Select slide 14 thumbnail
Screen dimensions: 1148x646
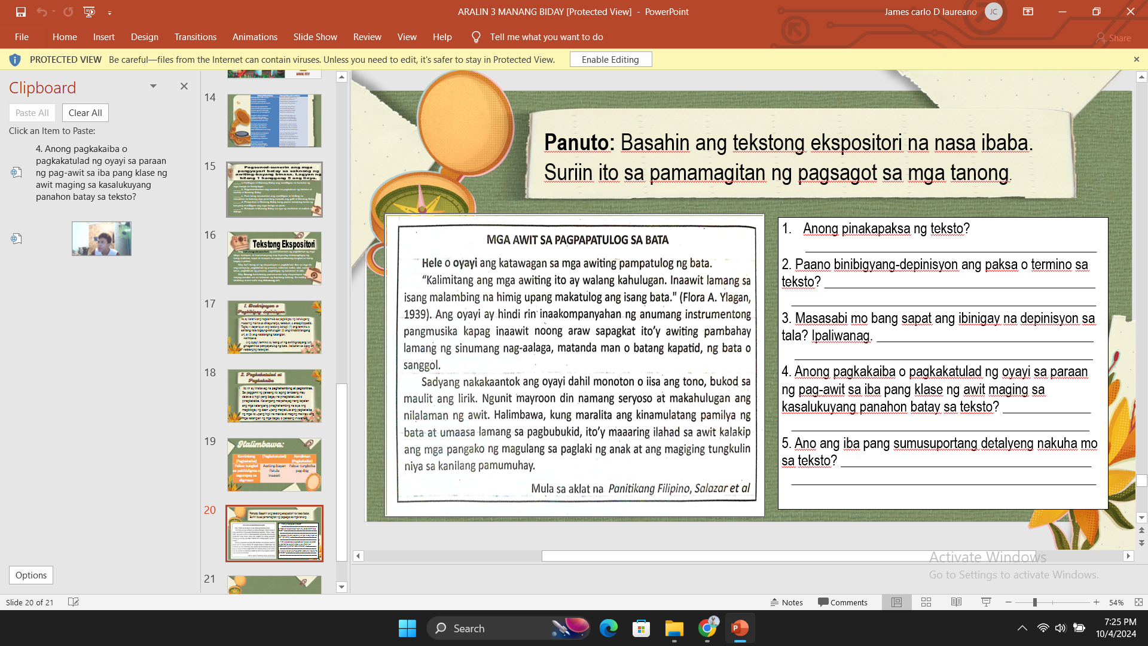(x=274, y=120)
